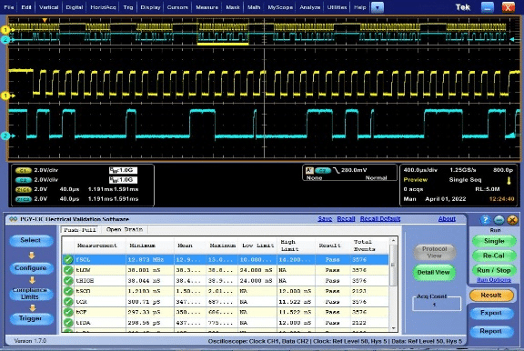Select the 38.001 nS minimum cell

tap(150, 270)
